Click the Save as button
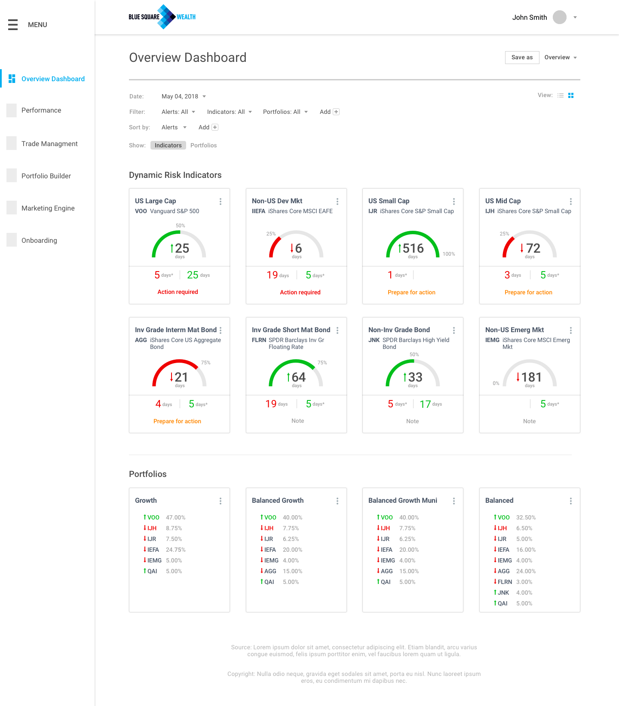 [522, 58]
